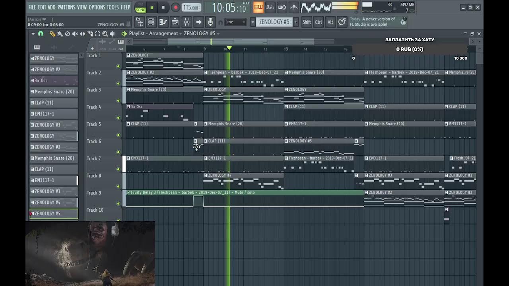Click the microphone recording icon
Image resolution: width=509 pixels, height=286 pixels.
click(210, 22)
